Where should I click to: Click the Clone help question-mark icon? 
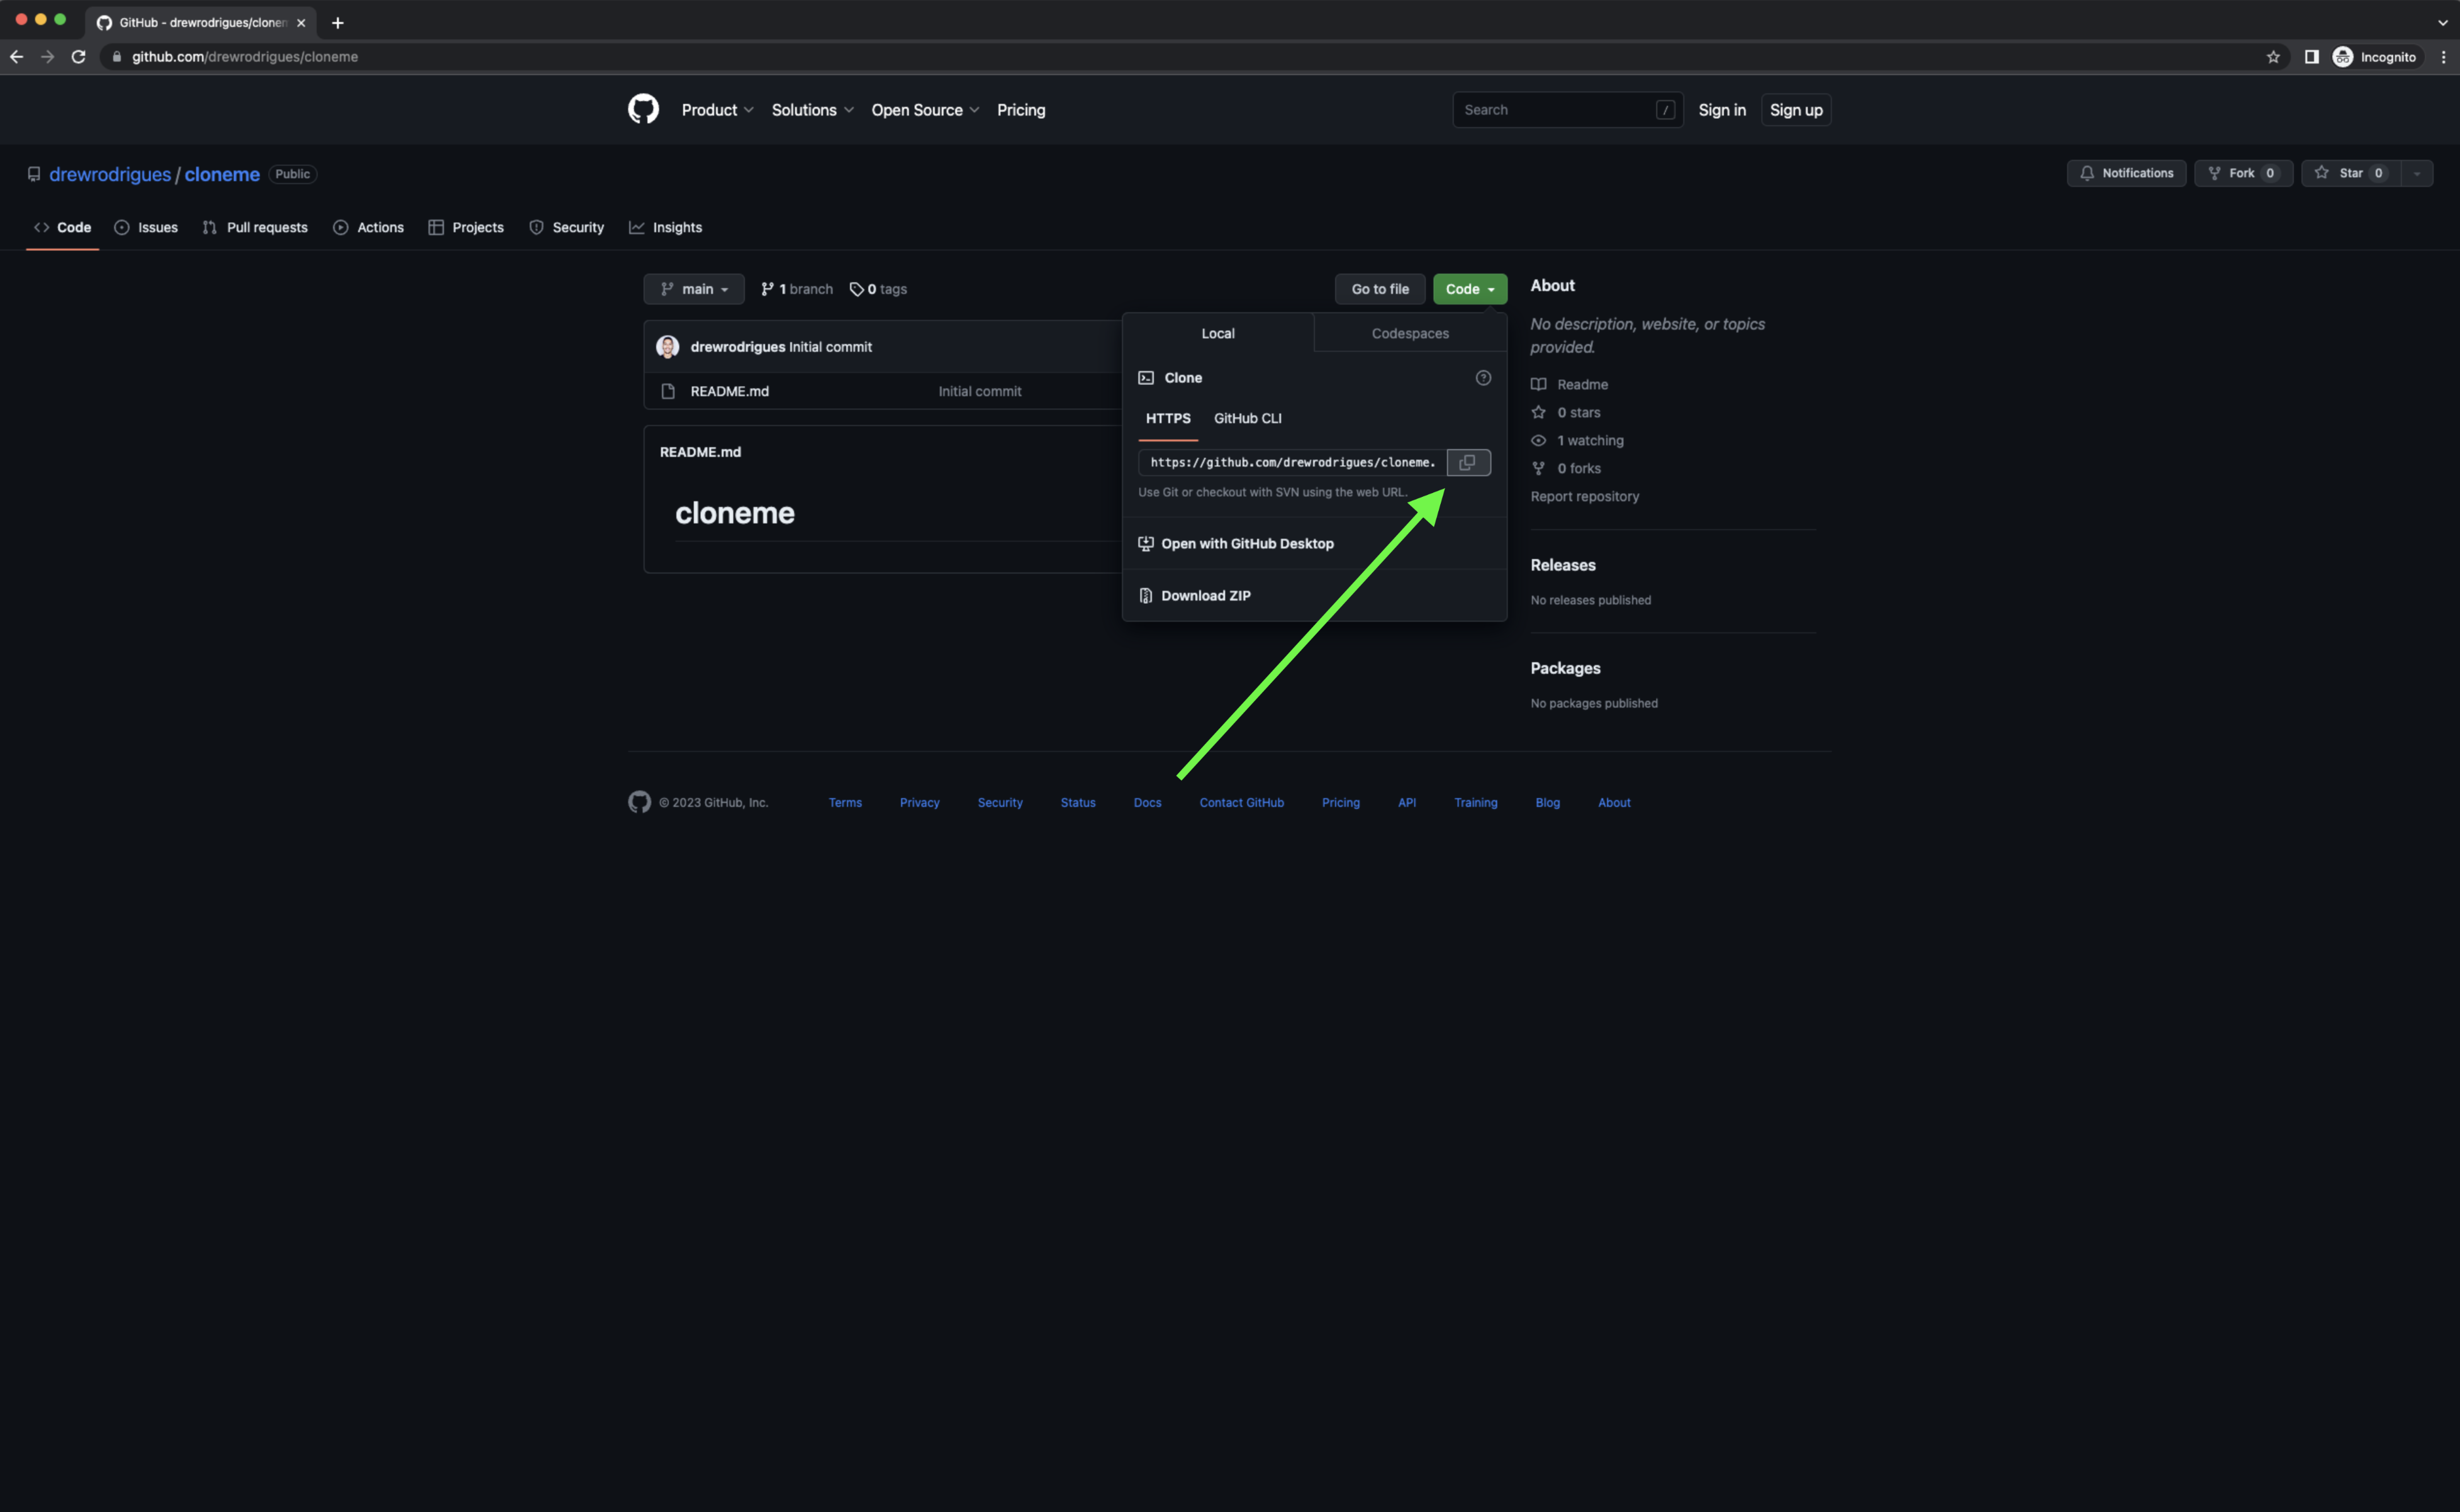tap(1482, 378)
